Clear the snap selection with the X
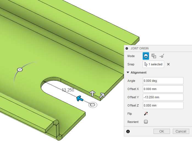Viewport: 192px width, 143px height. point(168,64)
